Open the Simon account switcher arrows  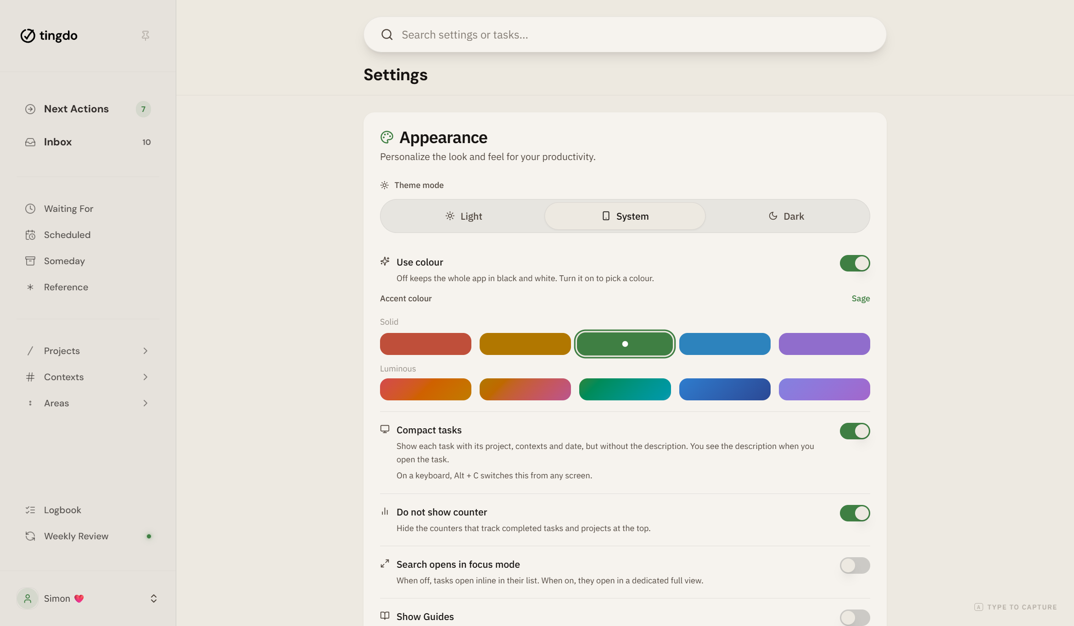click(x=154, y=598)
